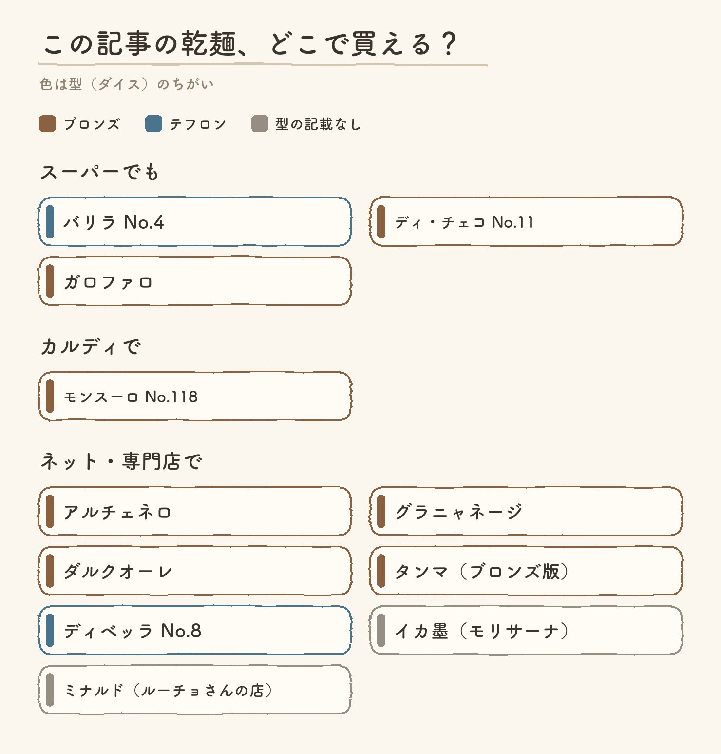
Task: Open the ダルクオーレ card
Action: (195, 571)
